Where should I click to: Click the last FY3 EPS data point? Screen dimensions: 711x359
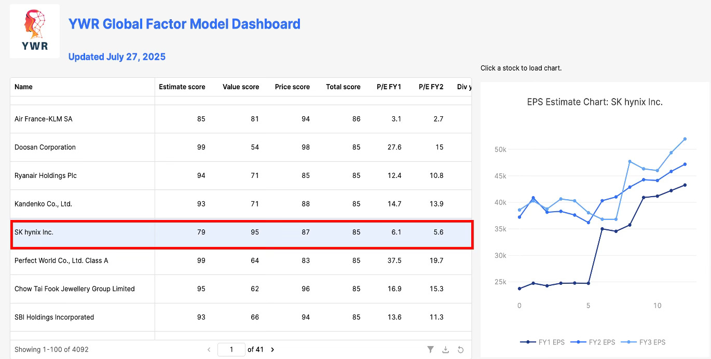pyautogui.click(x=685, y=139)
